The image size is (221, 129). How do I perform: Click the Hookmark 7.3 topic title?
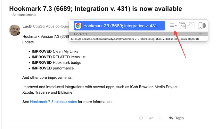[x=95, y=9]
